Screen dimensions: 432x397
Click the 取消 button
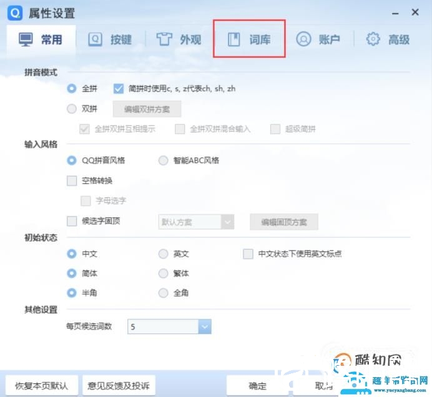324,386
